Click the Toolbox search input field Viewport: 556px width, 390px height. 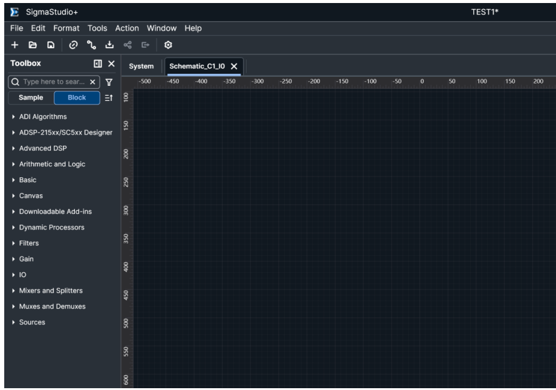(x=54, y=82)
